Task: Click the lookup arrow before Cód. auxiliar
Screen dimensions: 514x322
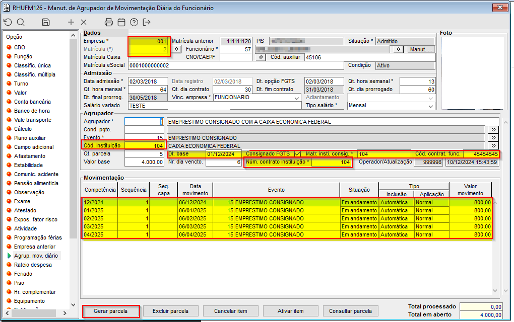Action: coord(261,57)
